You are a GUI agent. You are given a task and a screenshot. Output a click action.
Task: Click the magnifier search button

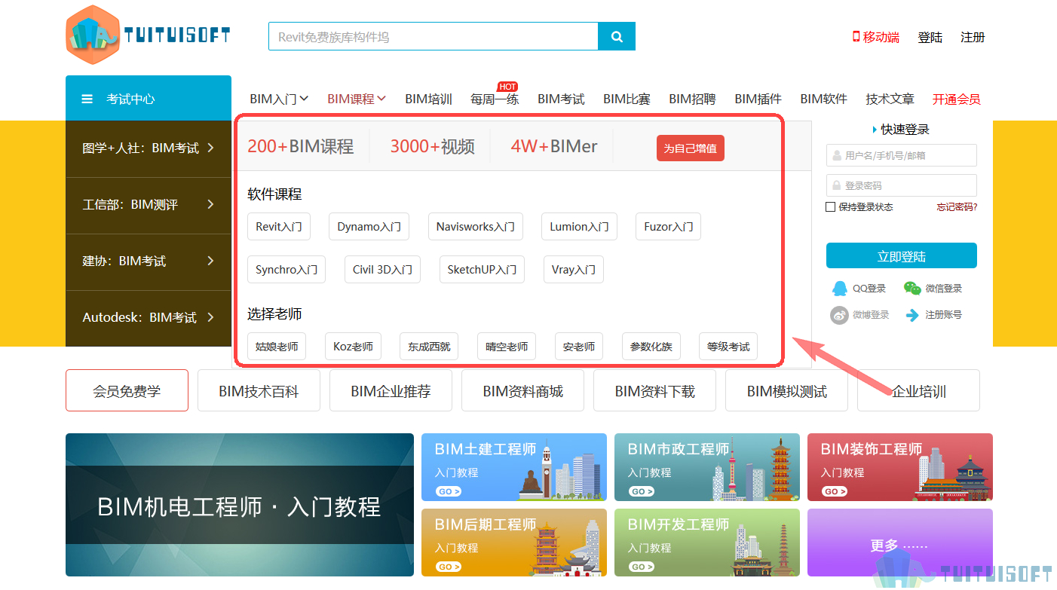(x=617, y=36)
